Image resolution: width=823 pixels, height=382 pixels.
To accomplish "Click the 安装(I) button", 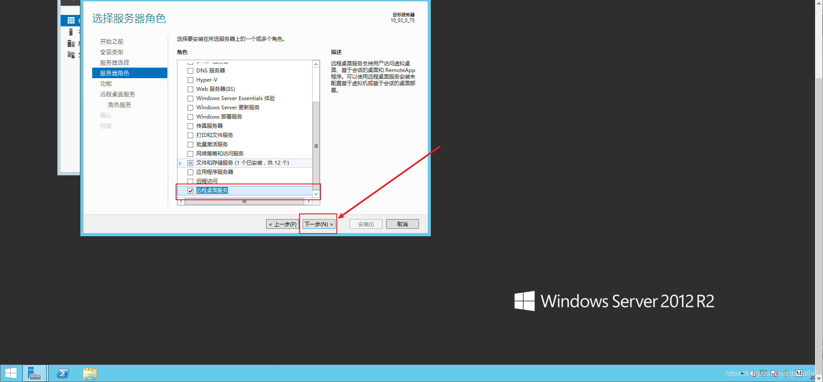I will pos(366,224).
